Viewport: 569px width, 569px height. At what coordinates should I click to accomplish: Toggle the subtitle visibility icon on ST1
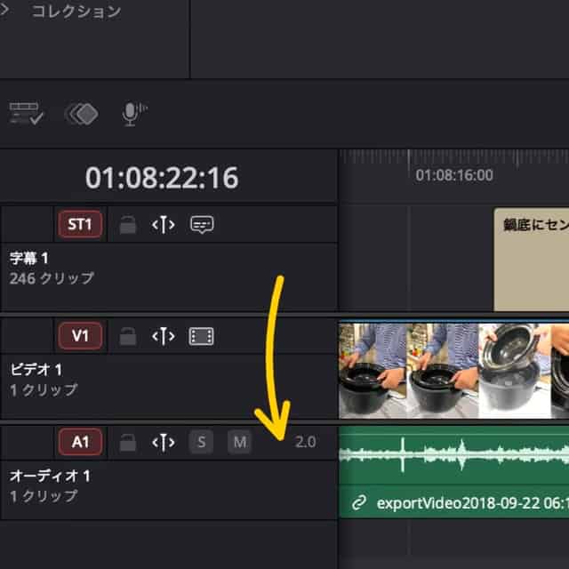(202, 225)
